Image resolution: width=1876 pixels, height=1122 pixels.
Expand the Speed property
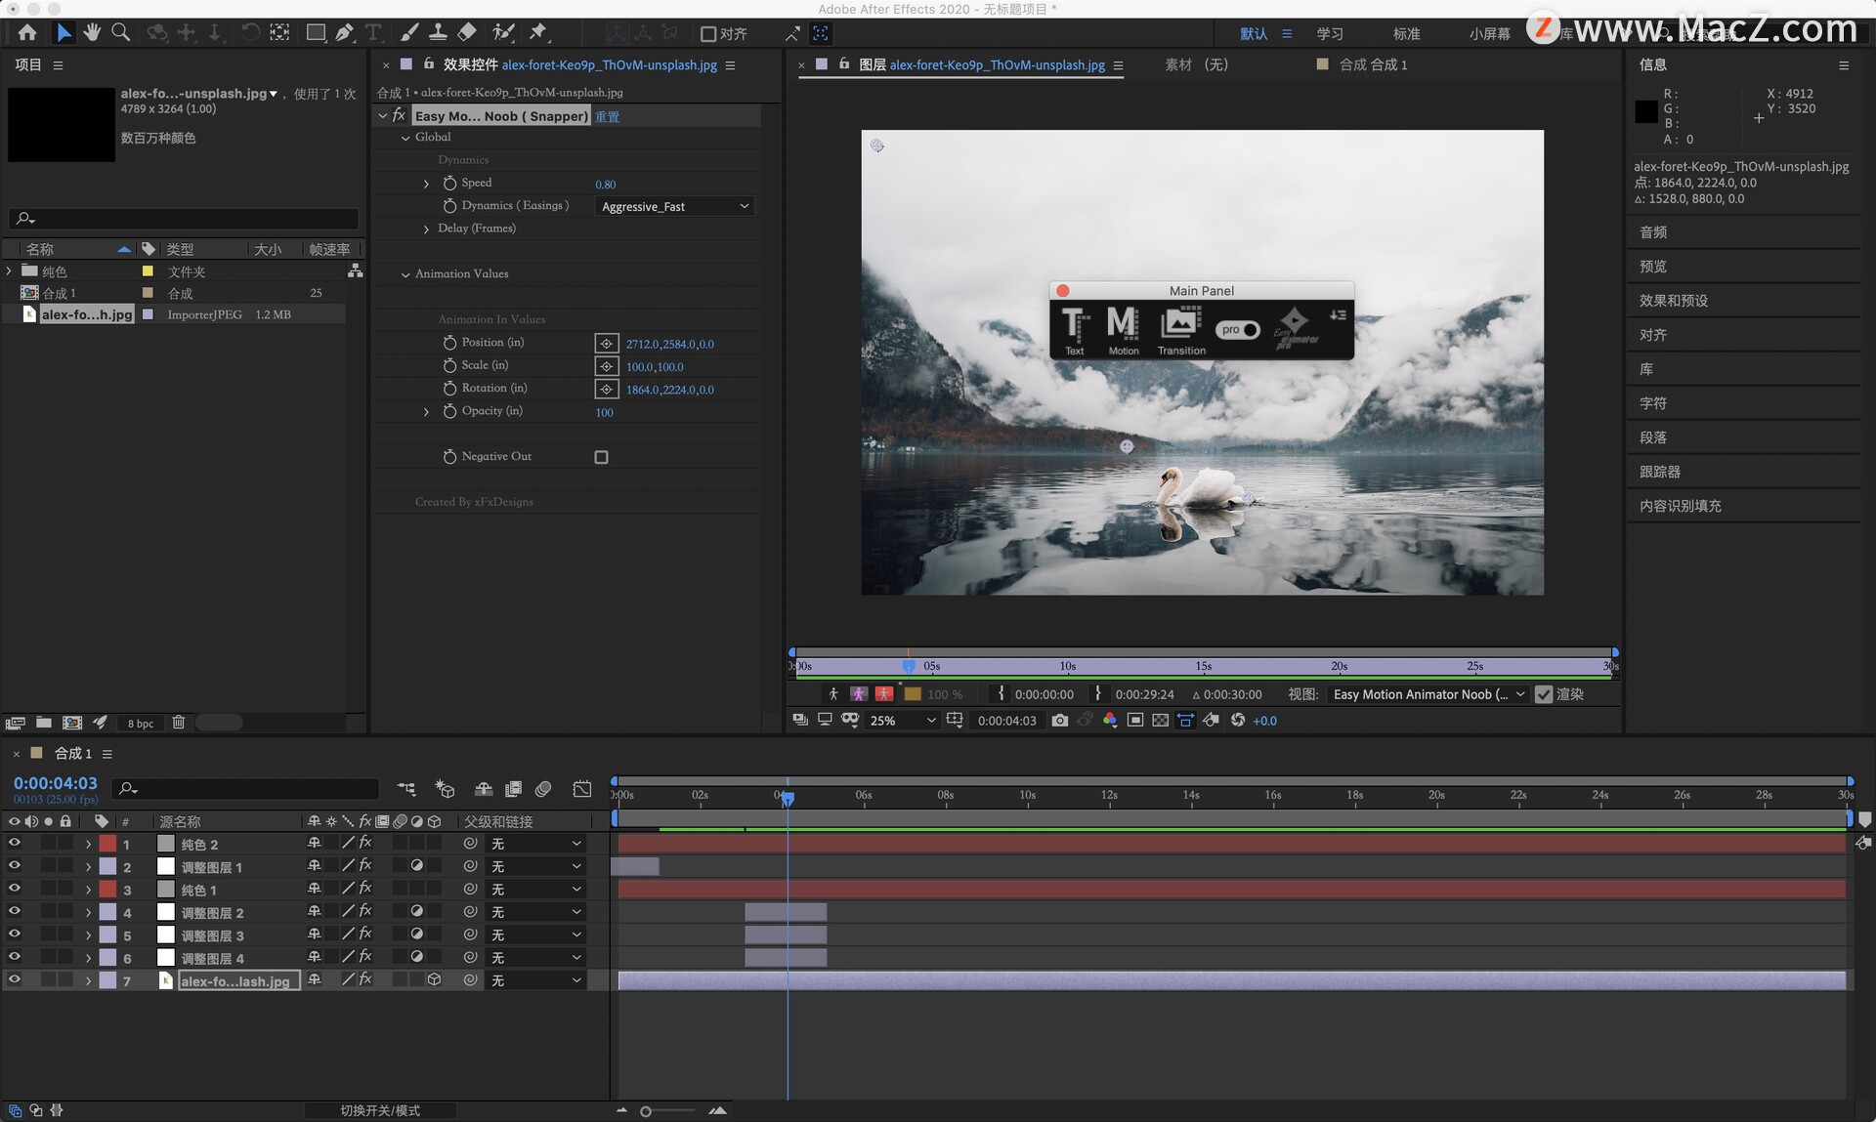pos(426,184)
